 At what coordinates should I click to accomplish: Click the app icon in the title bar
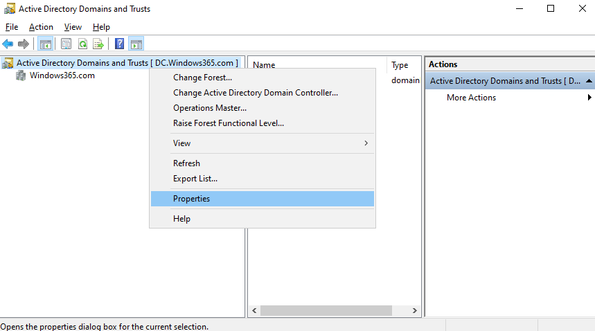click(x=10, y=9)
